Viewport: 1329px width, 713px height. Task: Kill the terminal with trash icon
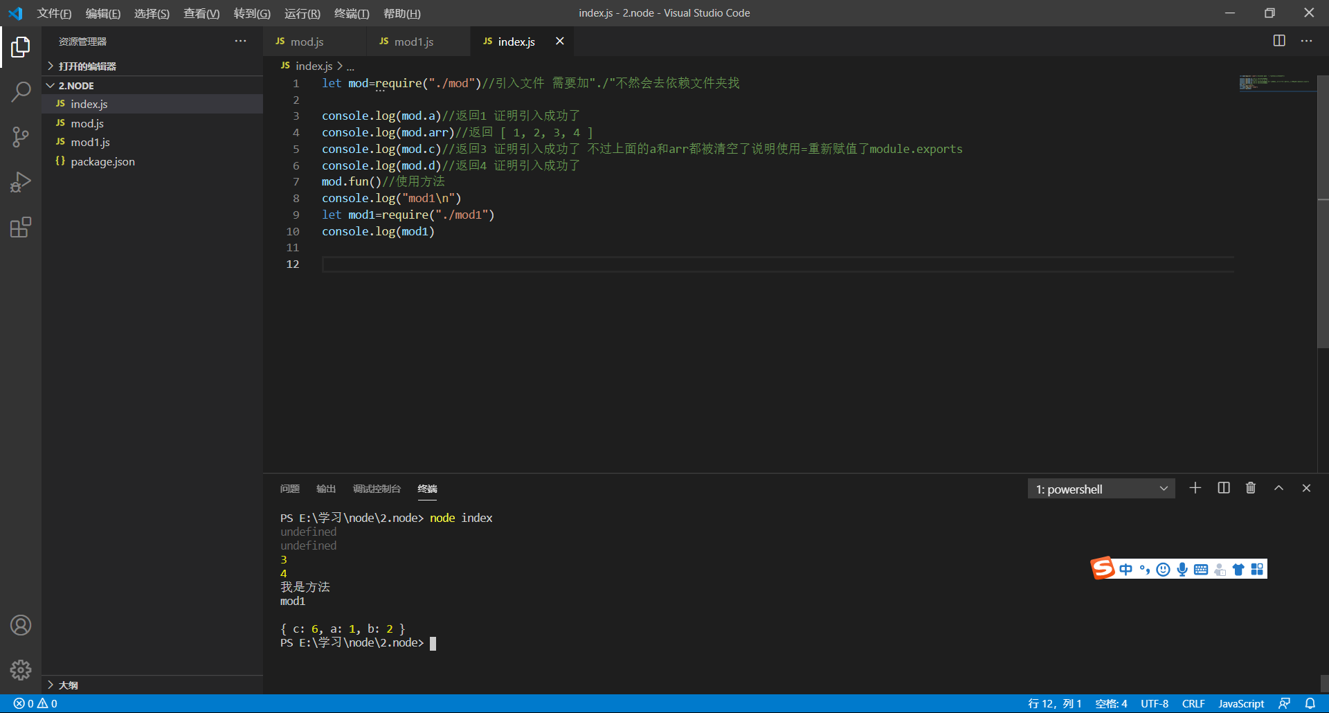[x=1251, y=488]
